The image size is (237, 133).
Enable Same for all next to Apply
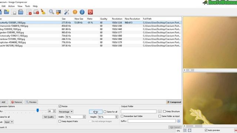pyautogui.click(x=105, y=112)
